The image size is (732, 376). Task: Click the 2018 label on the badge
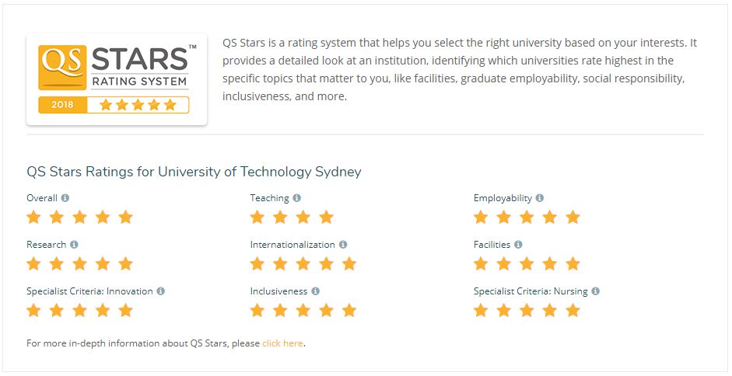tap(62, 105)
